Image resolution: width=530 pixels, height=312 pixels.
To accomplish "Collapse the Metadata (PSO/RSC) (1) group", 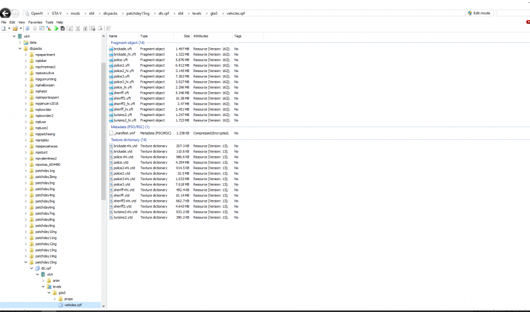I will (x=130, y=127).
